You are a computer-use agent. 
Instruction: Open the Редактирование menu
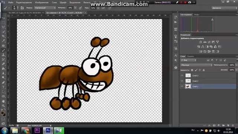[24, 3]
